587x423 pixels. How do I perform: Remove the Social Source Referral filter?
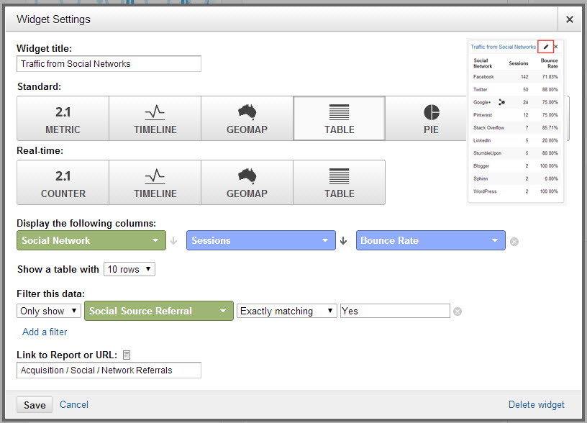[458, 311]
